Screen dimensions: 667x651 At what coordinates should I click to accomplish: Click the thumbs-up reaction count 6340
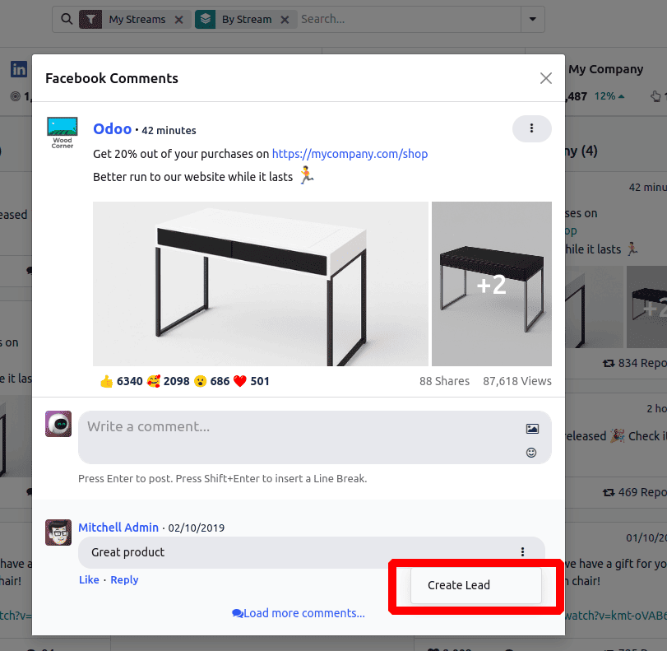click(121, 381)
